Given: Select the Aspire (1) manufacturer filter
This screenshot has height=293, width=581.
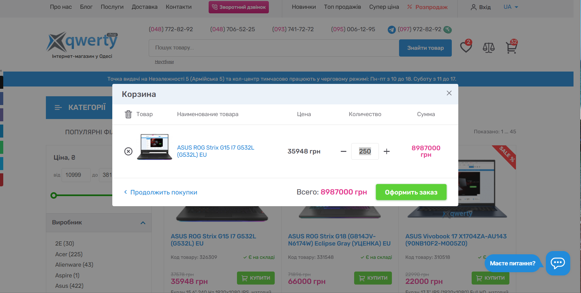Looking at the screenshot, I should pyautogui.click(x=67, y=275).
